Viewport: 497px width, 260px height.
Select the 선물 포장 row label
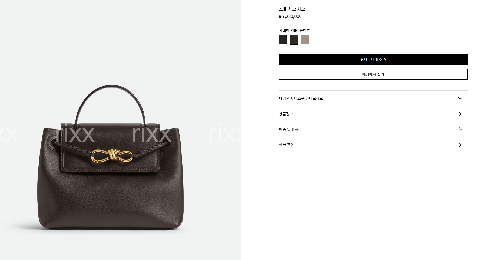286,144
